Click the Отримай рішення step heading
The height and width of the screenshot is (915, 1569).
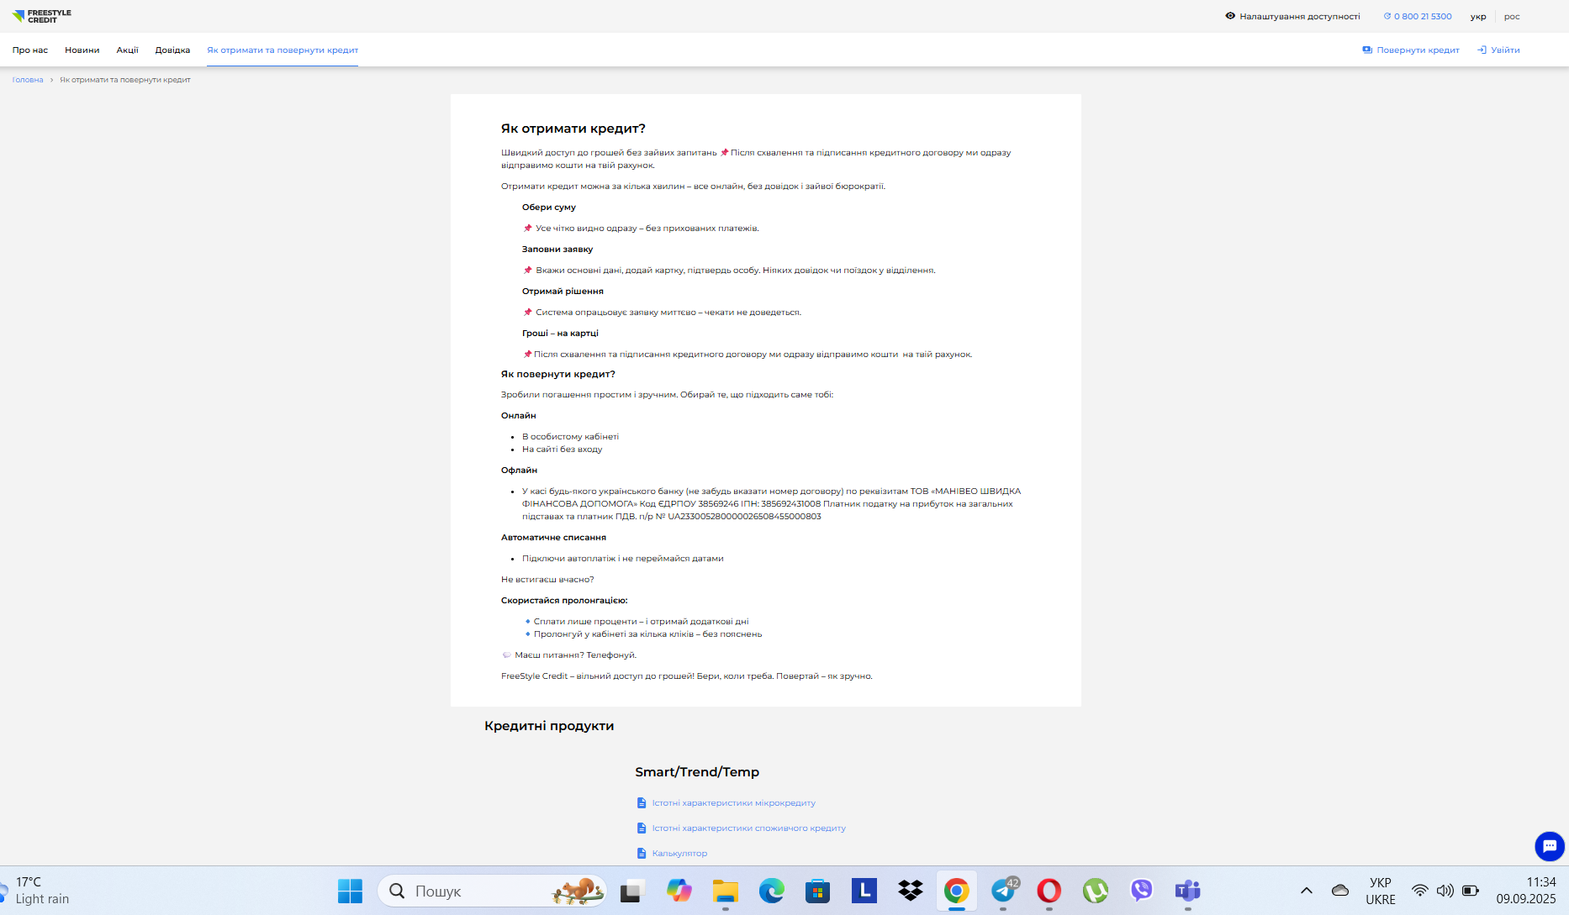(x=563, y=291)
